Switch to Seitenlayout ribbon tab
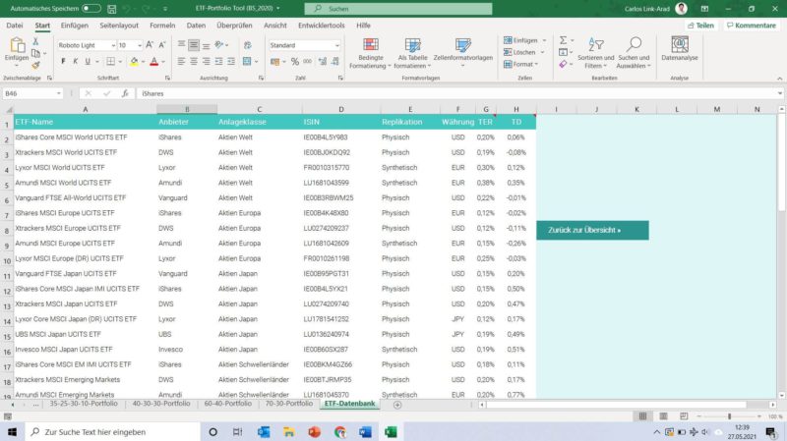 [119, 26]
